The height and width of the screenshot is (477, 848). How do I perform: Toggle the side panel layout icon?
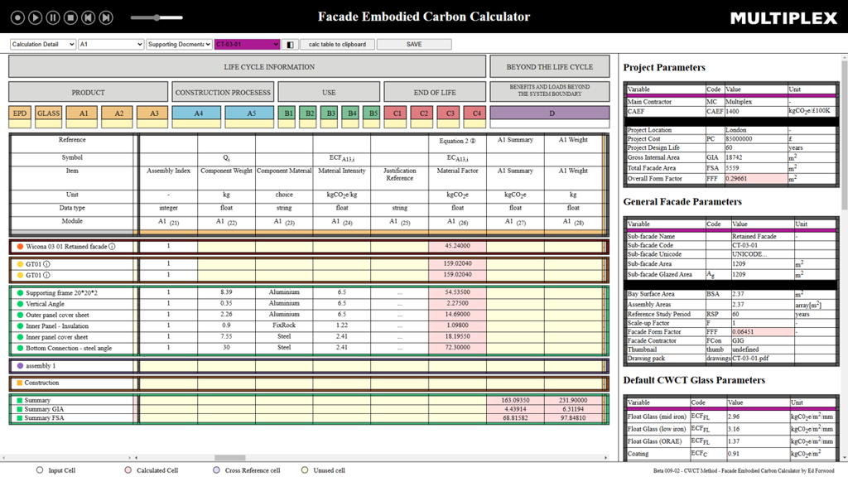290,45
